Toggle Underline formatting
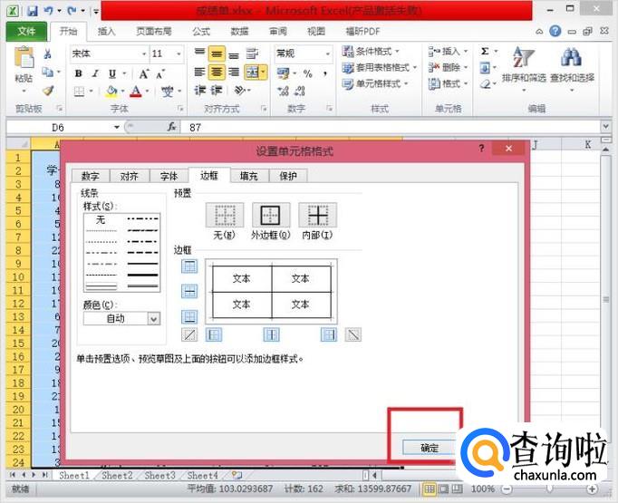618x503 pixels. 112,73
